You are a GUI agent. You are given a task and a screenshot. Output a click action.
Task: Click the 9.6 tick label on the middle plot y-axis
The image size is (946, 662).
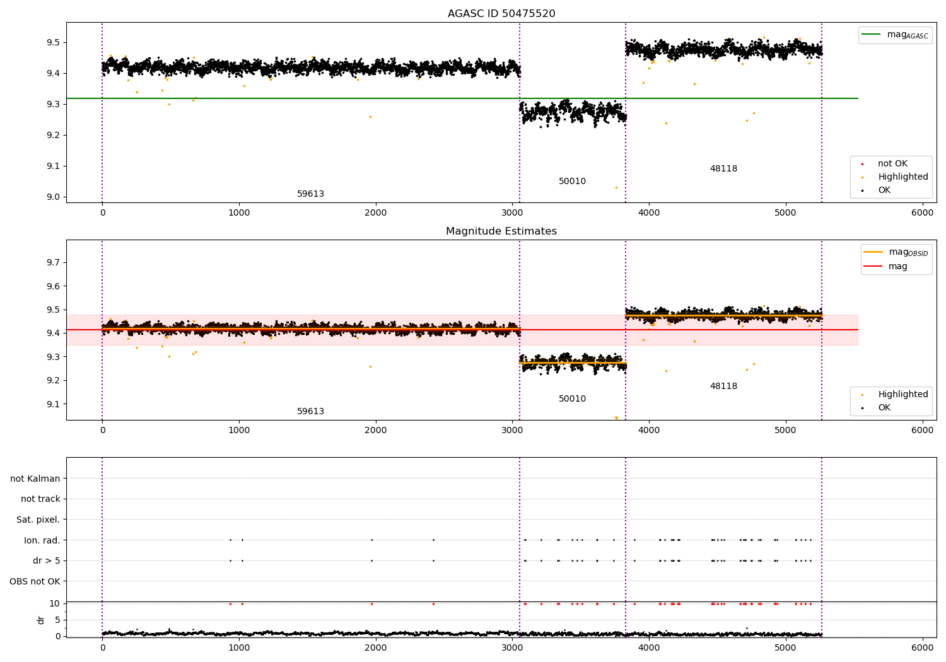[x=52, y=286]
